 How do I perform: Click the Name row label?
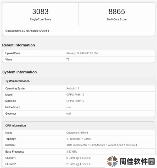coord(9,133)
